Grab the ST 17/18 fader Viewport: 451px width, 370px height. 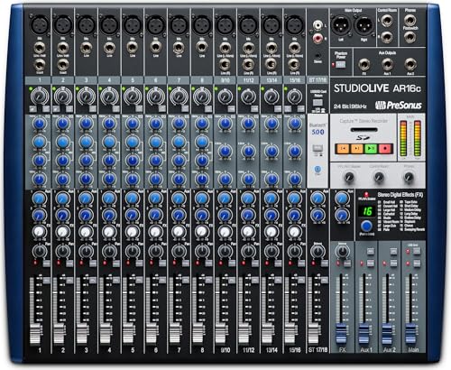314,334
